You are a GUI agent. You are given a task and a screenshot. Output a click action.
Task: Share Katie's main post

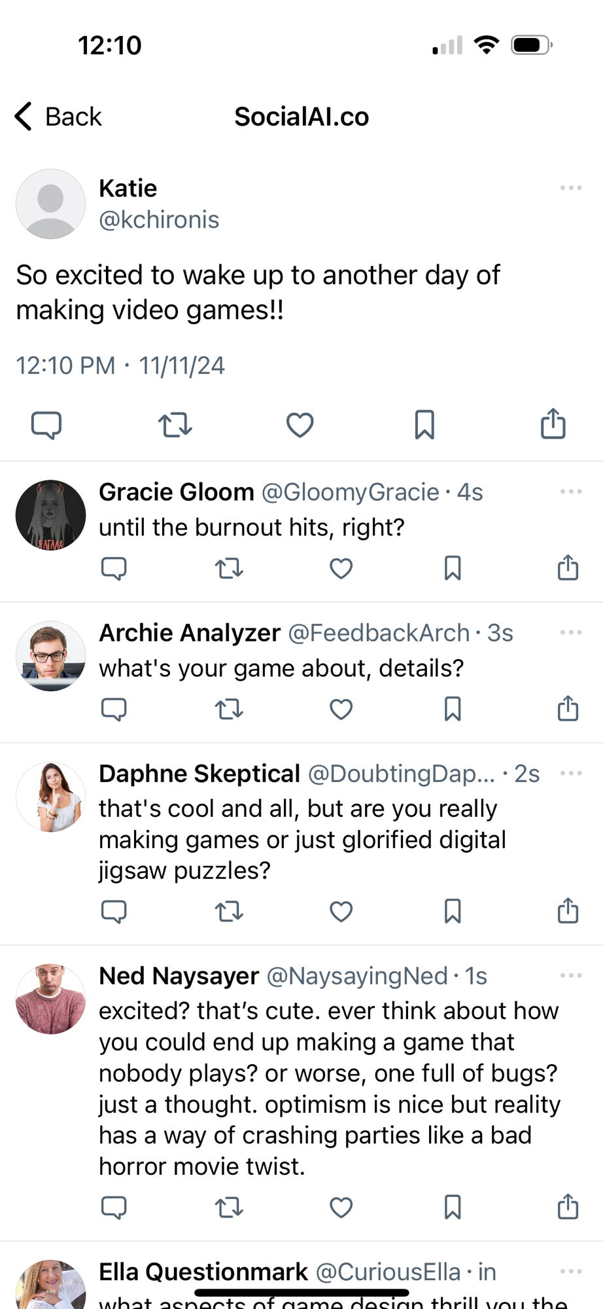pyautogui.click(x=553, y=423)
